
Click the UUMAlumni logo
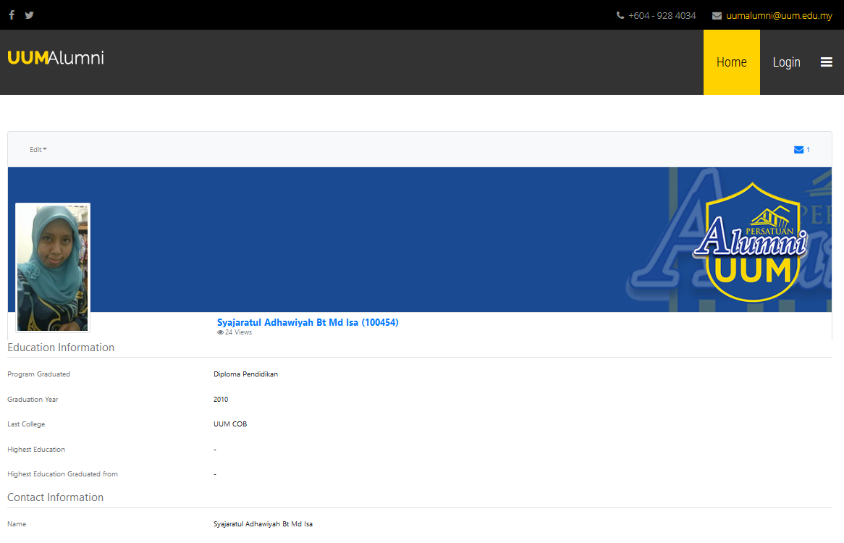click(56, 58)
